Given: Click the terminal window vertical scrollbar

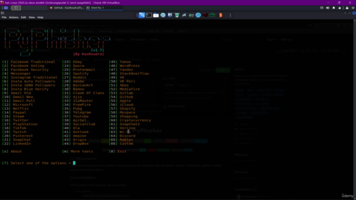Looking at the screenshot, I should click(354, 109).
